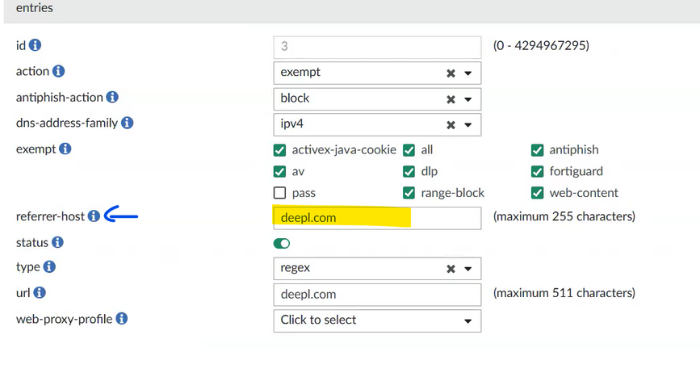
Task: Uncheck the web-content exempt checkbox
Action: coord(538,193)
